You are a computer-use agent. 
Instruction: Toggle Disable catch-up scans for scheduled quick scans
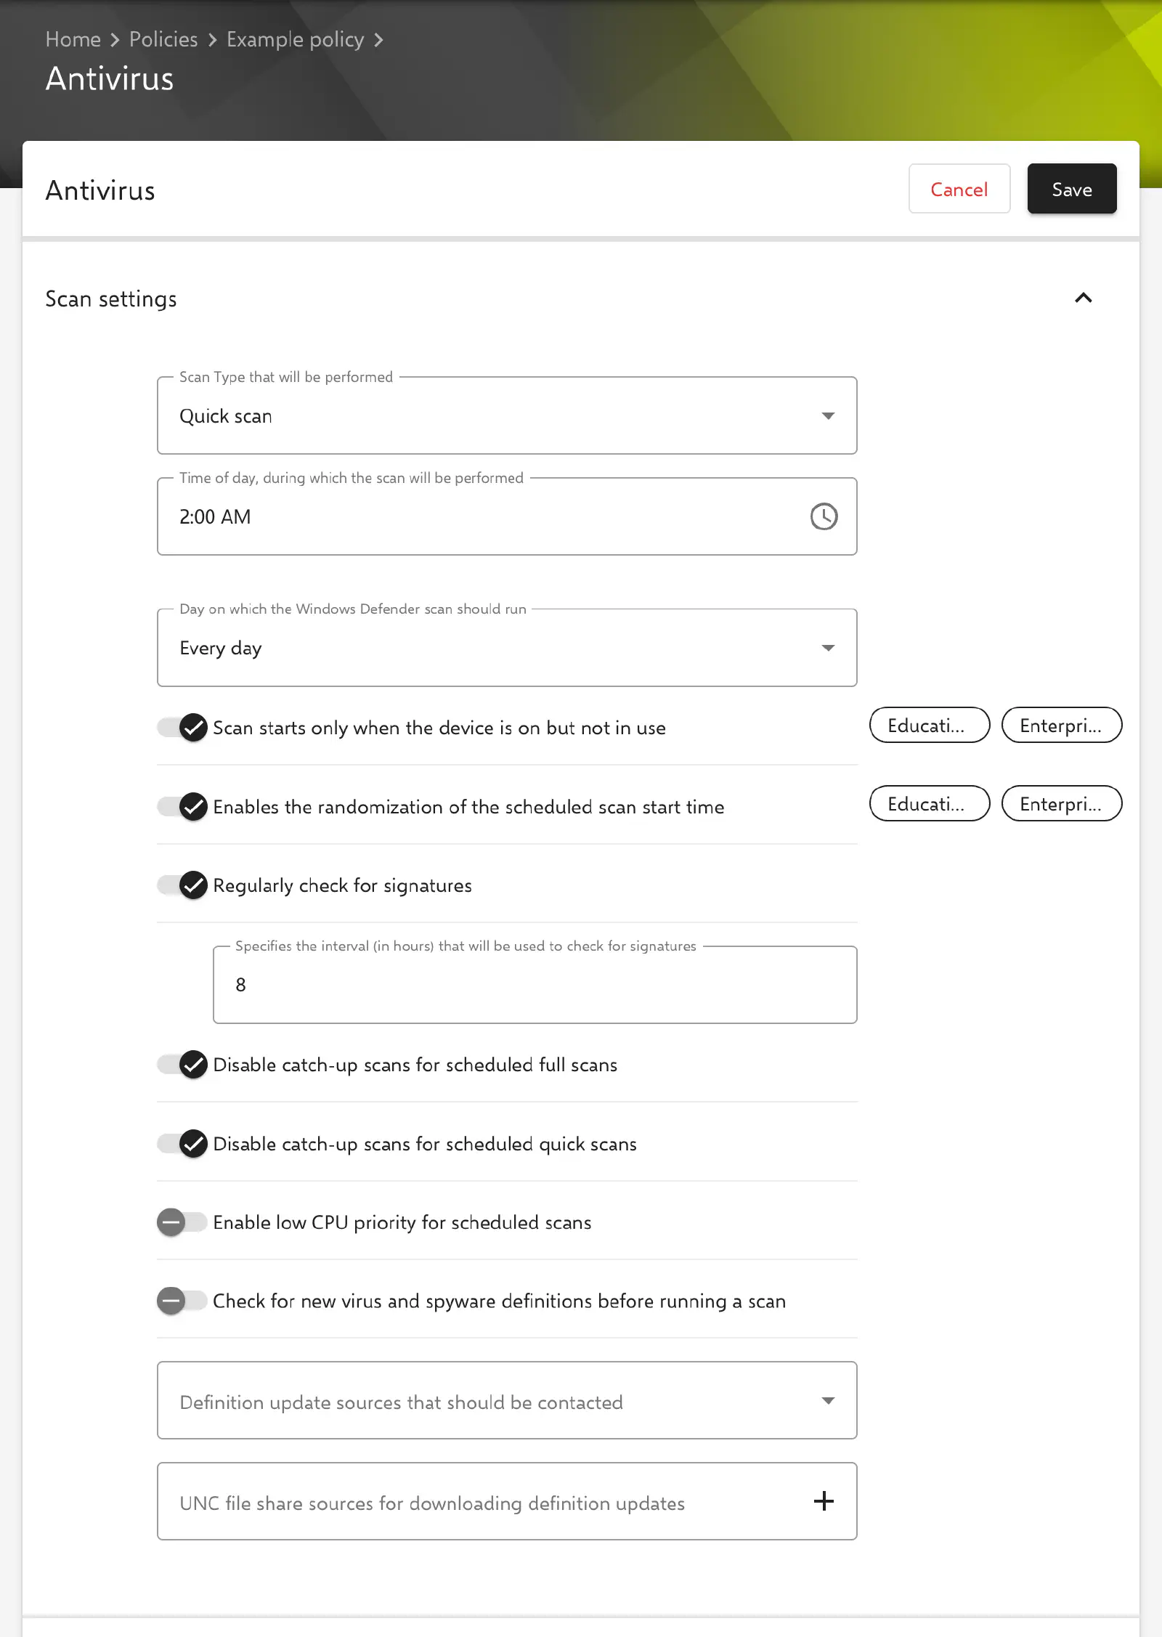click(183, 1144)
